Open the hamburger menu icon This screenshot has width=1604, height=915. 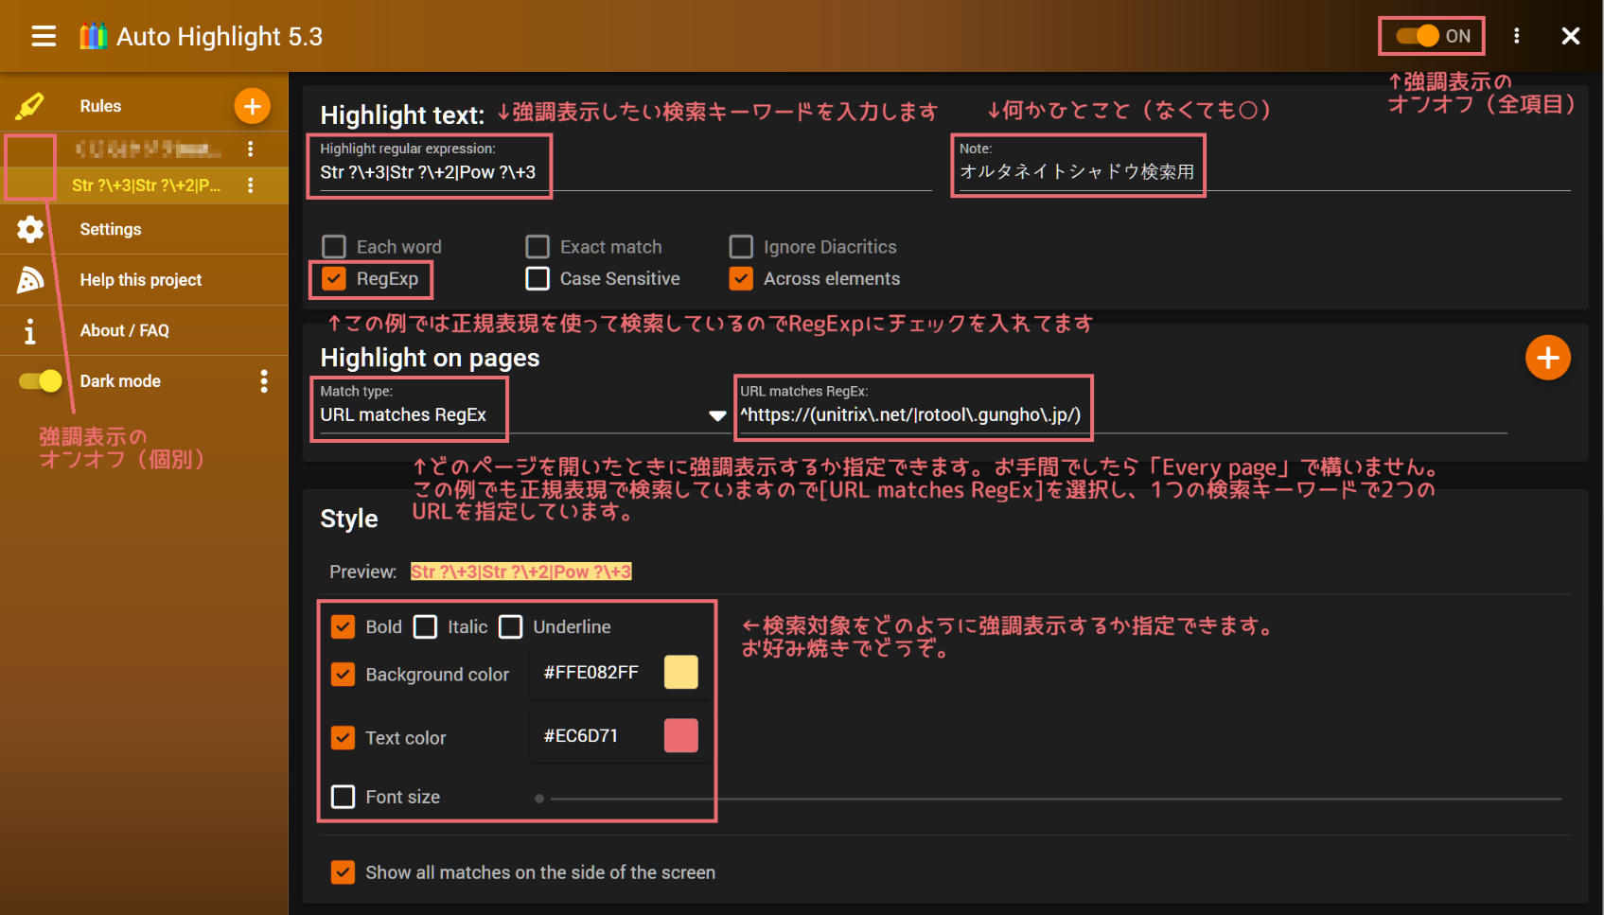point(44,36)
